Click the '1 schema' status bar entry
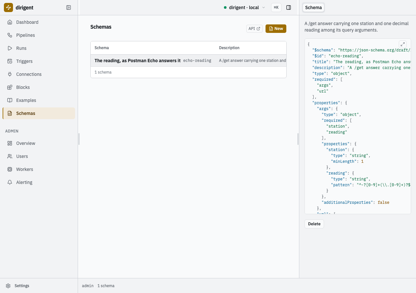416x293 pixels. pos(106,286)
